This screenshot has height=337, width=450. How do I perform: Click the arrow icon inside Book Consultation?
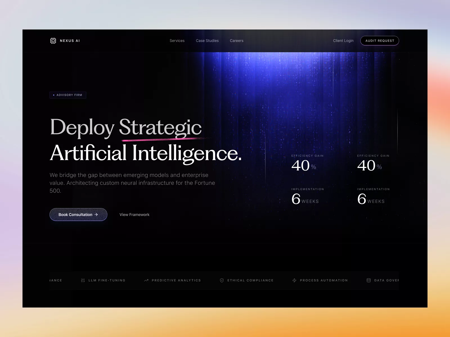click(96, 215)
